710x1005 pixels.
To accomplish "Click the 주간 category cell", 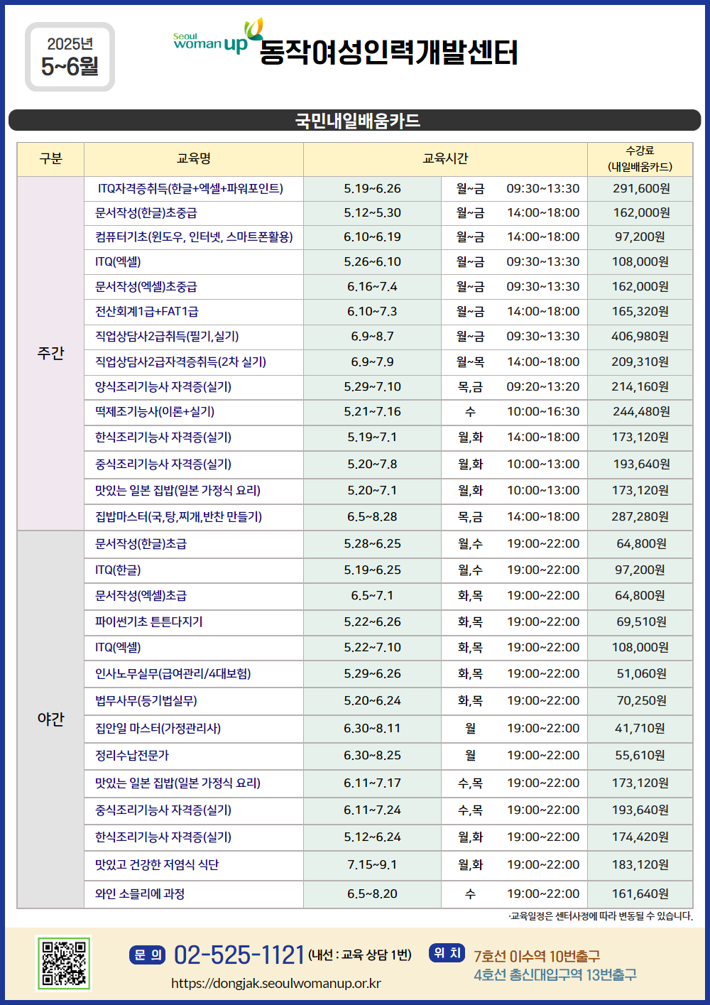I will (50, 353).
